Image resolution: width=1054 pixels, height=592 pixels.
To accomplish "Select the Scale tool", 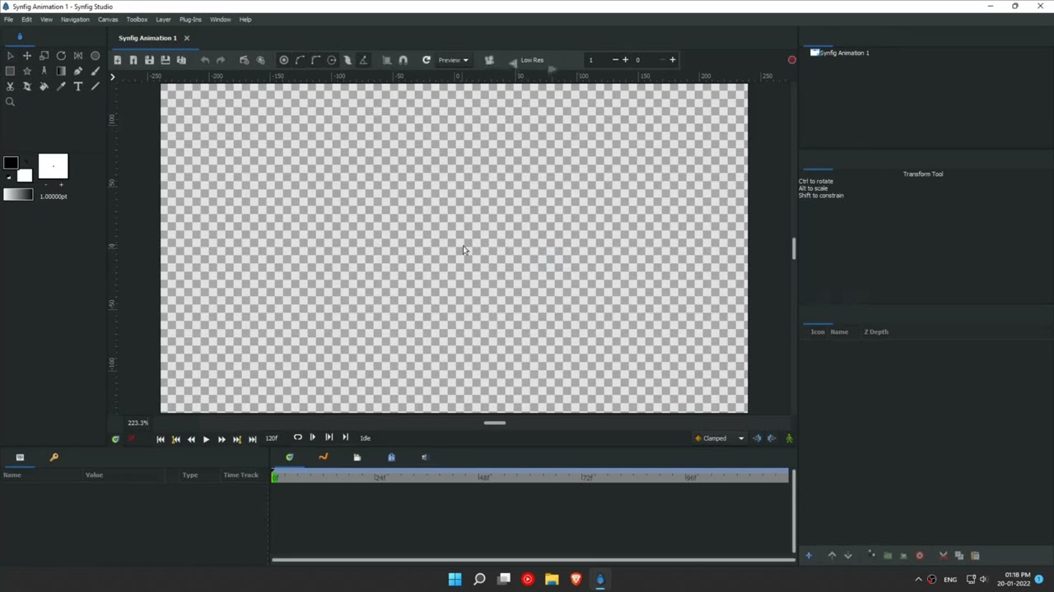I will 44,56.
